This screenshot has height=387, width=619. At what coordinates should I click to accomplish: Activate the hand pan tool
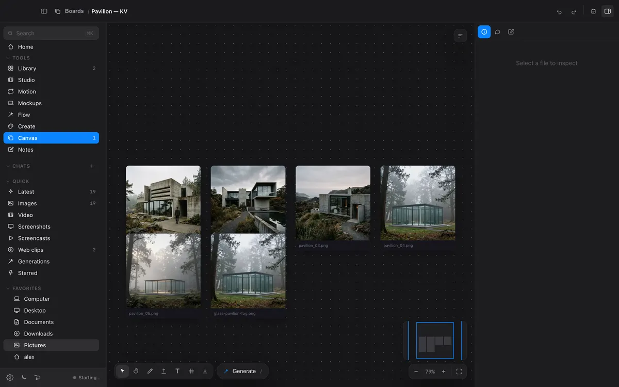(136, 371)
